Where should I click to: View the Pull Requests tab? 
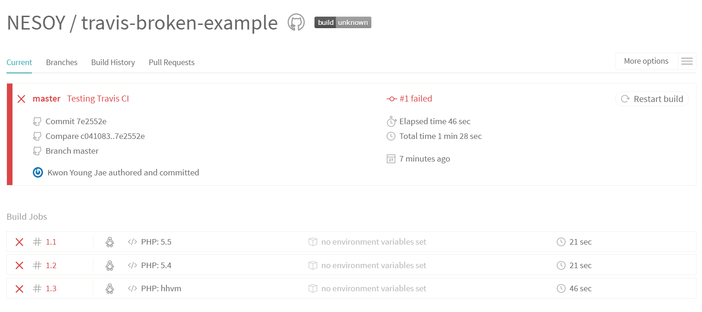click(172, 62)
